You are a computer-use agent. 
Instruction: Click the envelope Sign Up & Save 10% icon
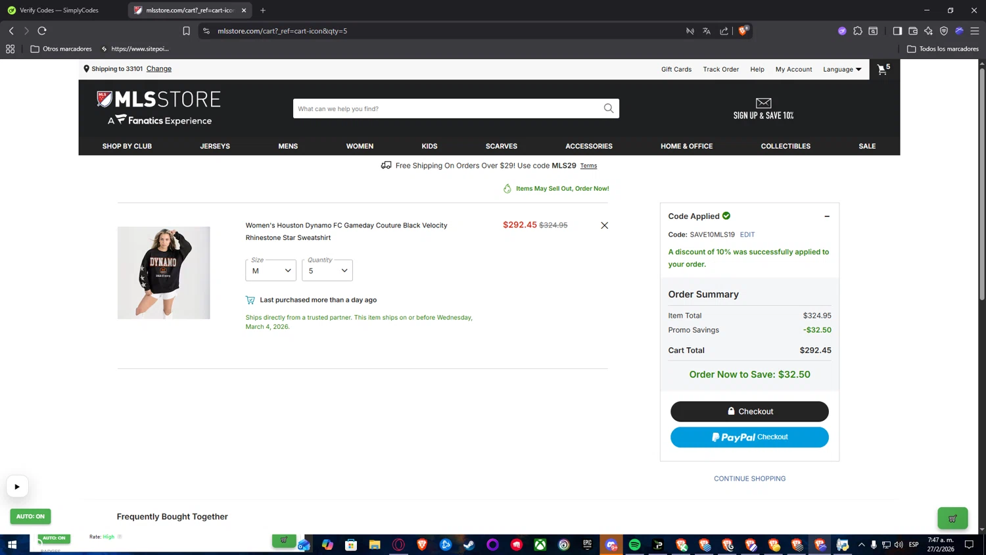pyautogui.click(x=763, y=103)
